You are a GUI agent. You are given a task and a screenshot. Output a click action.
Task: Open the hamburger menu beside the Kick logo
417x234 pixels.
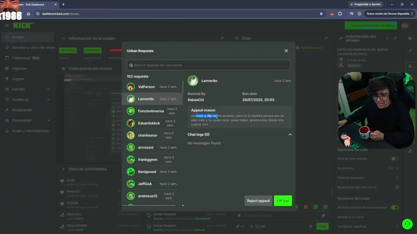tap(7, 25)
